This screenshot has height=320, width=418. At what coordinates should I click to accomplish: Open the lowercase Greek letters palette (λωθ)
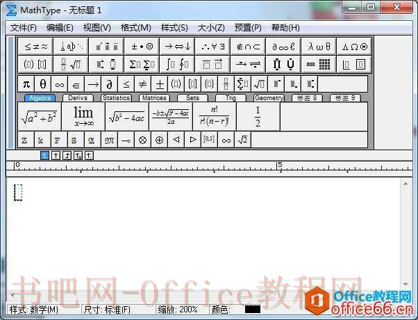(x=319, y=47)
